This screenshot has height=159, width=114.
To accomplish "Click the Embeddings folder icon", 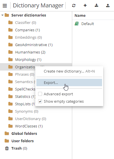I will [11, 37].
